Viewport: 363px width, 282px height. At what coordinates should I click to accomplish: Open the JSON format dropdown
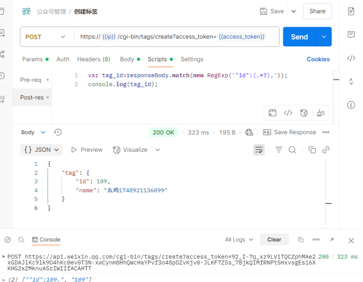[x=41, y=150]
